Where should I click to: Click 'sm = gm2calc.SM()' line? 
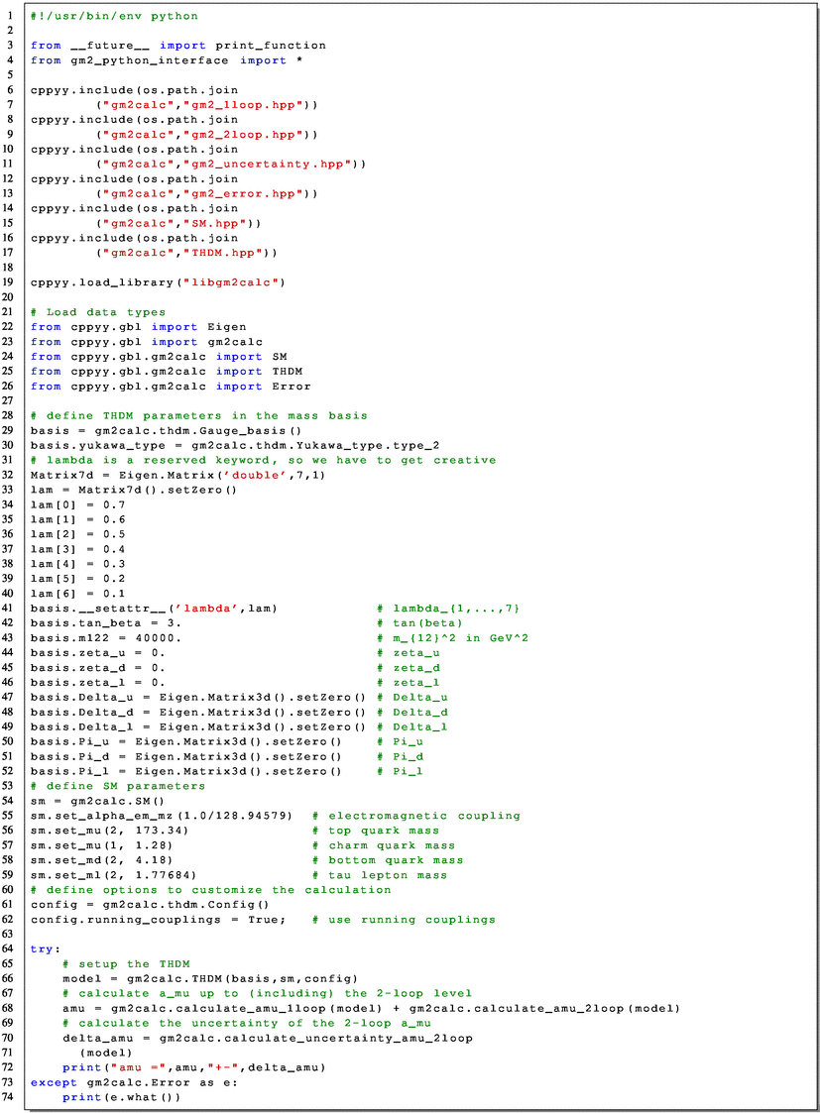[98, 802]
